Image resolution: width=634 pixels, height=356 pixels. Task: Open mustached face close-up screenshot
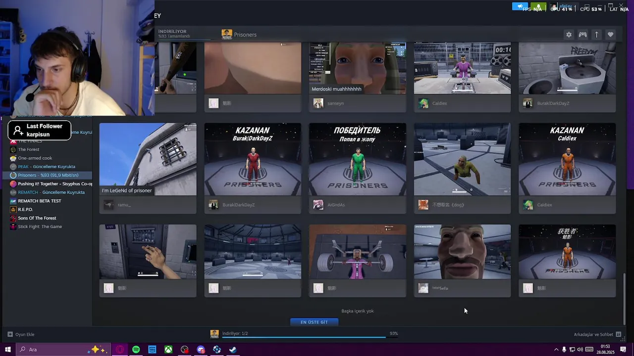tap(462, 252)
